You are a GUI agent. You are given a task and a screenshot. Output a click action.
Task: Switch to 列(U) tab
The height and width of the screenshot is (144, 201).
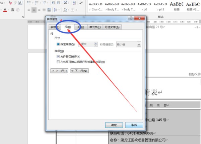click(x=81, y=27)
